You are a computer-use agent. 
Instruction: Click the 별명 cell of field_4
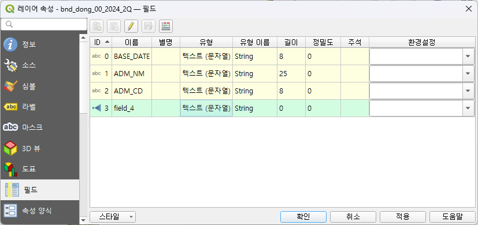coord(166,108)
